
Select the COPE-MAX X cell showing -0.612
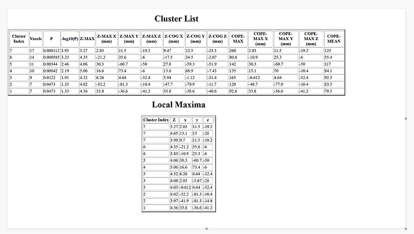pos(260,78)
